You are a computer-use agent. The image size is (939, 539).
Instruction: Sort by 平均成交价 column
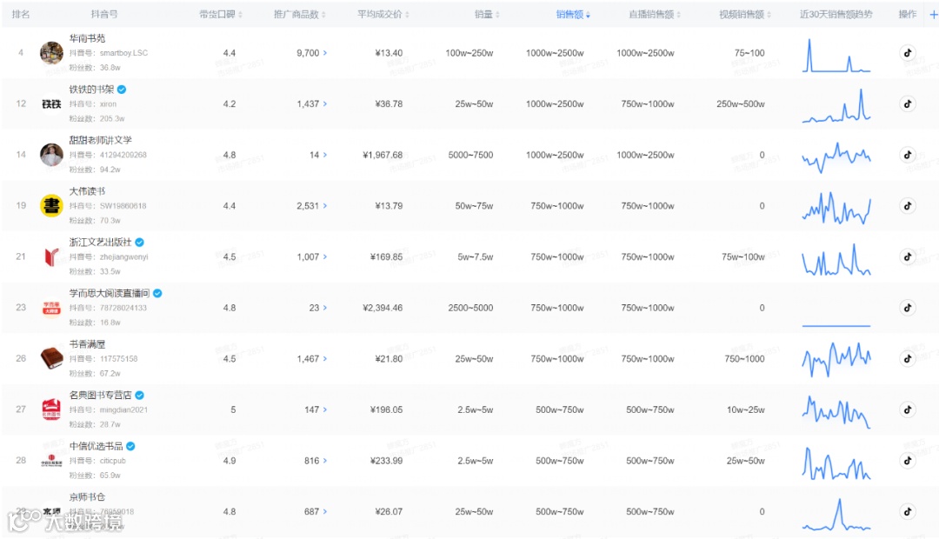click(x=383, y=15)
